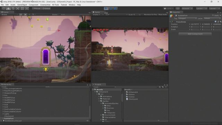Image resolution: width=222 pixels, height=125 pixels.
Task: Open the Gizmos folder in Assets
Action: [x=130, y=94]
